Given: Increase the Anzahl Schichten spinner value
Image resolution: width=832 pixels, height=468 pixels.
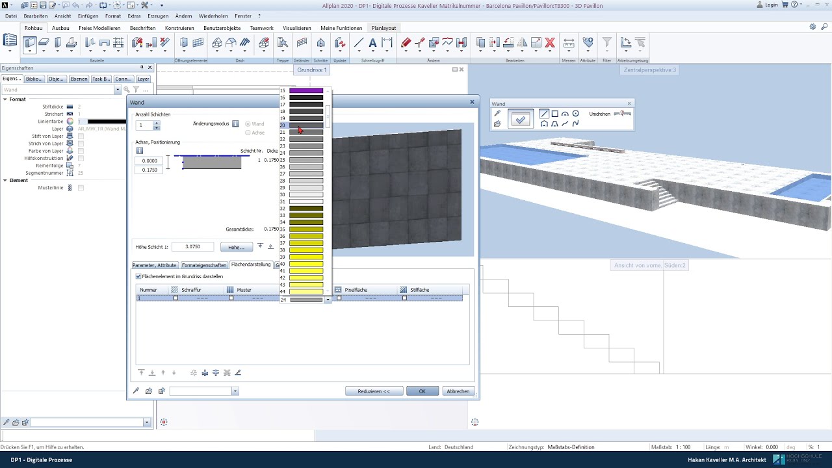Looking at the screenshot, I should click(x=157, y=123).
